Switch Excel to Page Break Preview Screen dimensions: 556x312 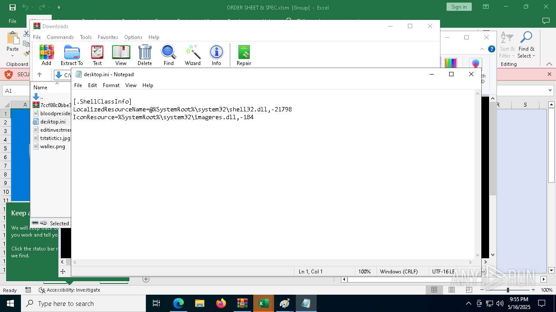[x=469, y=290]
